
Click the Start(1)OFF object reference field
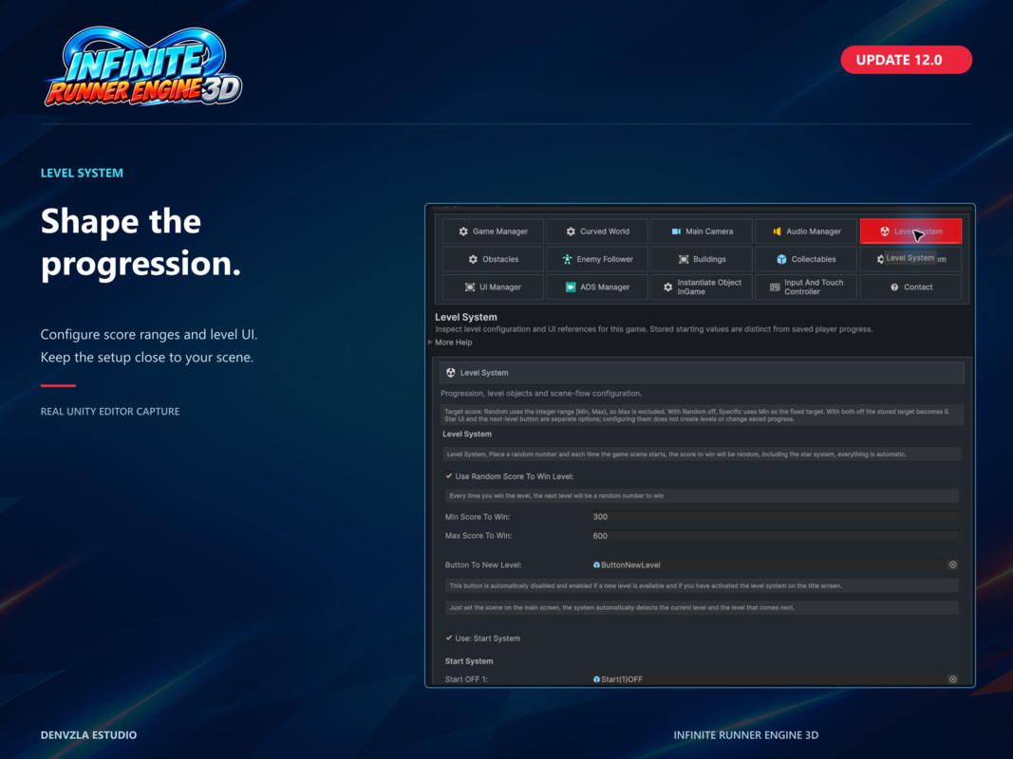(x=769, y=679)
